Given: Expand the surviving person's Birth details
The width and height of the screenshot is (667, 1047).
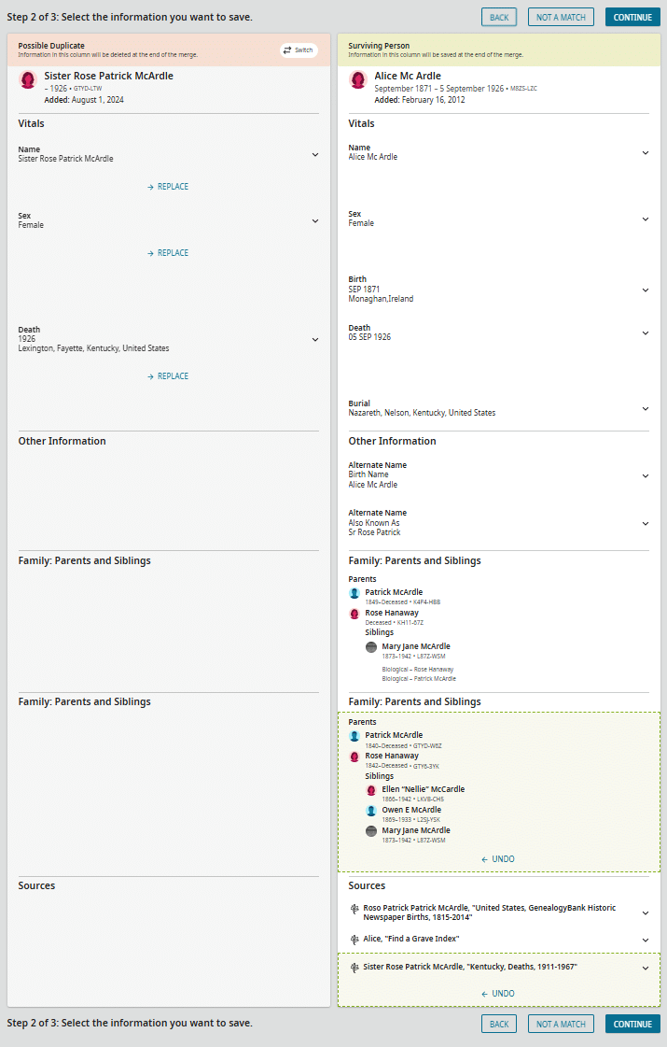Looking at the screenshot, I should tap(645, 290).
